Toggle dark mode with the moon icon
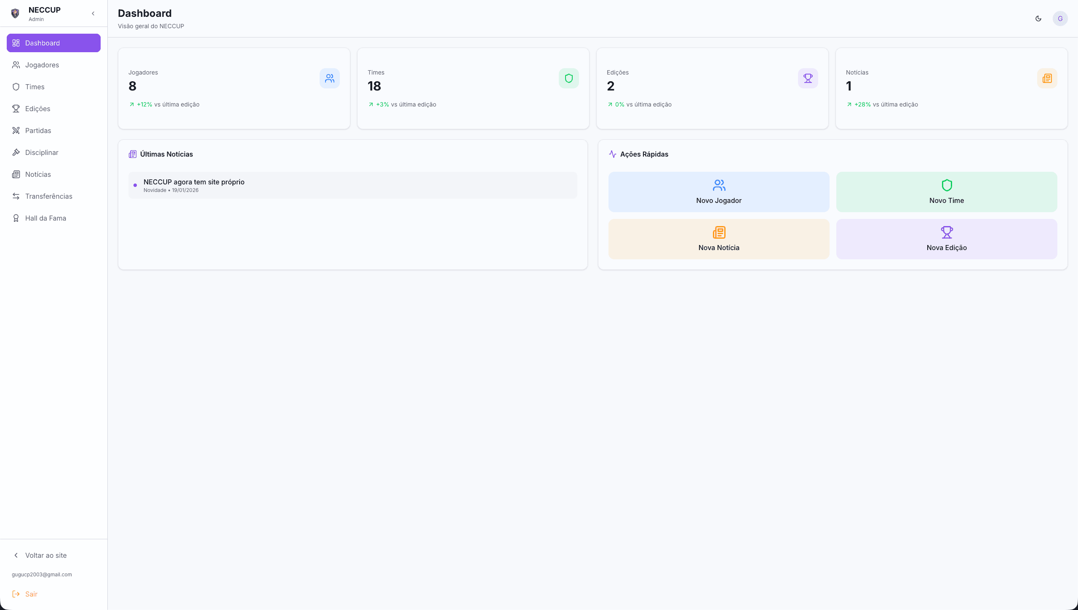This screenshot has width=1078, height=610. [1038, 19]
